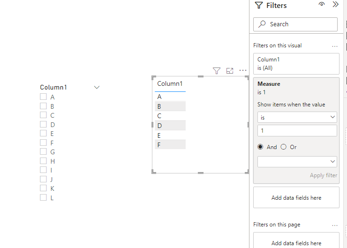Click the filter icon above the table visual

217,71
